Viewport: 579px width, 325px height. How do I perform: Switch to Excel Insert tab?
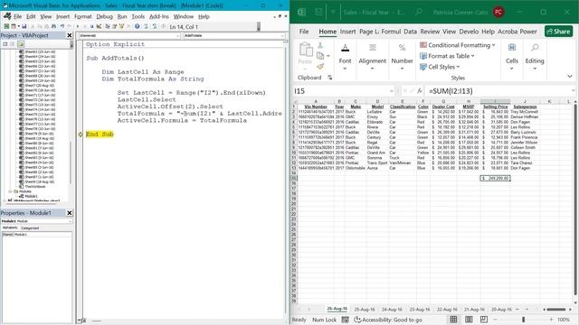347,32
